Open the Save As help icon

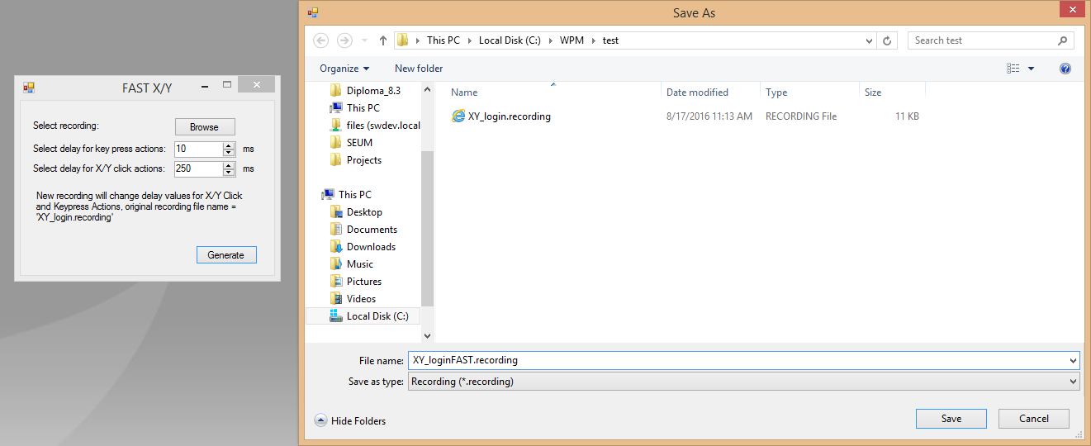(x=1065, y=69)
